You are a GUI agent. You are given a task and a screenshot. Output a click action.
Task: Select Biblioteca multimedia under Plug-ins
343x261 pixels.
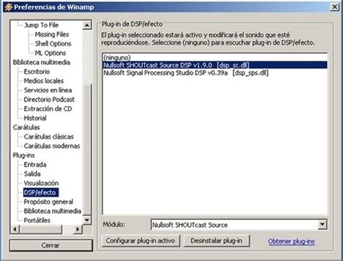click(x=52, y=211)
